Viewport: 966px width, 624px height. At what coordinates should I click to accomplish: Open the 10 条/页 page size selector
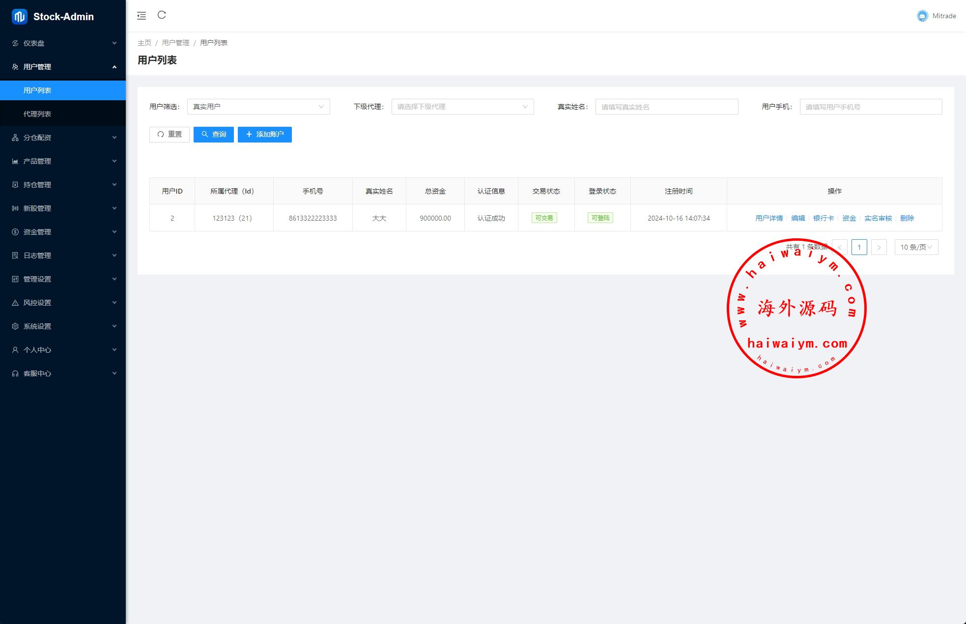coord(916,247)
